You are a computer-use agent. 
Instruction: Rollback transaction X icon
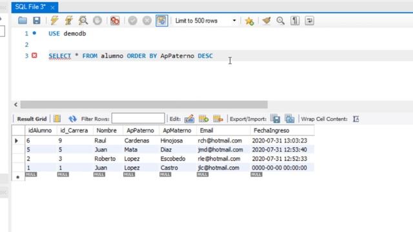(147, 21)
